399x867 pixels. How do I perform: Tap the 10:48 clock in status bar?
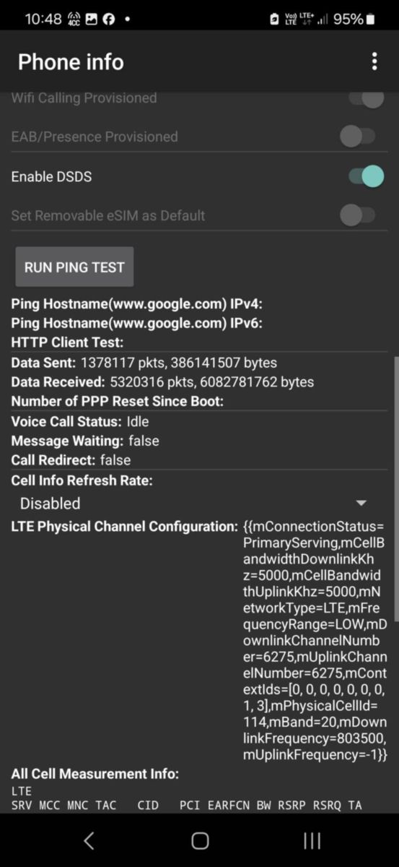pyautogui.click(x=43, y=20)
